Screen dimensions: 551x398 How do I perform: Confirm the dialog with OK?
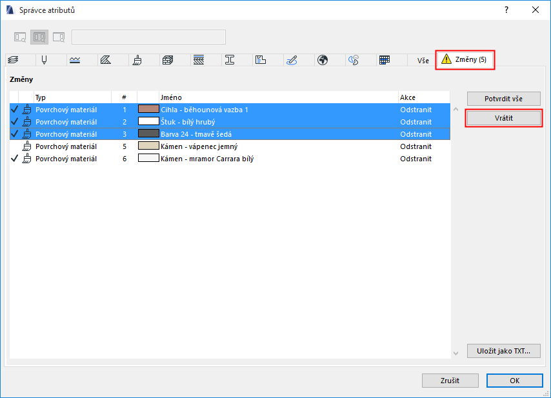pos(514,381)
